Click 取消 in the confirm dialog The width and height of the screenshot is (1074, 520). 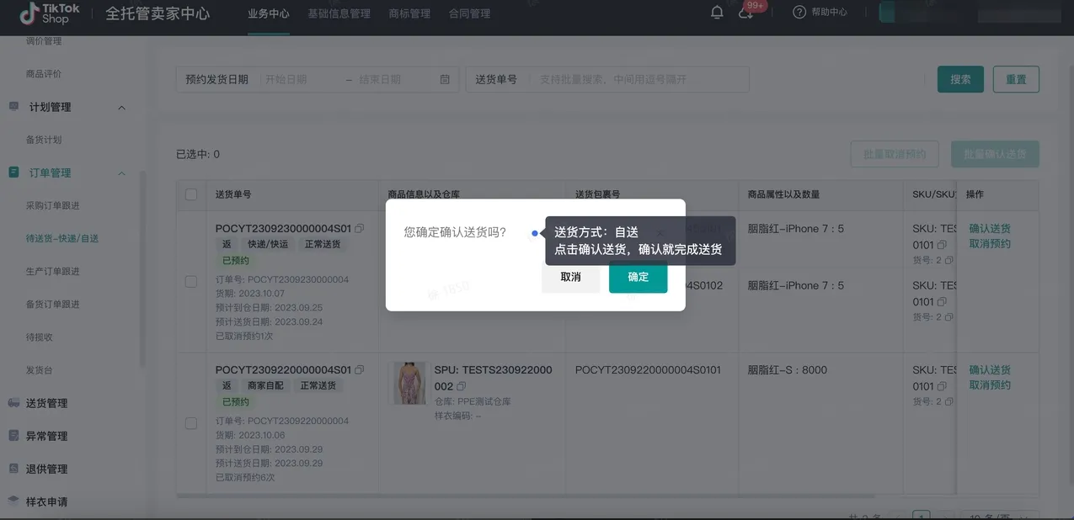[570, 278]
